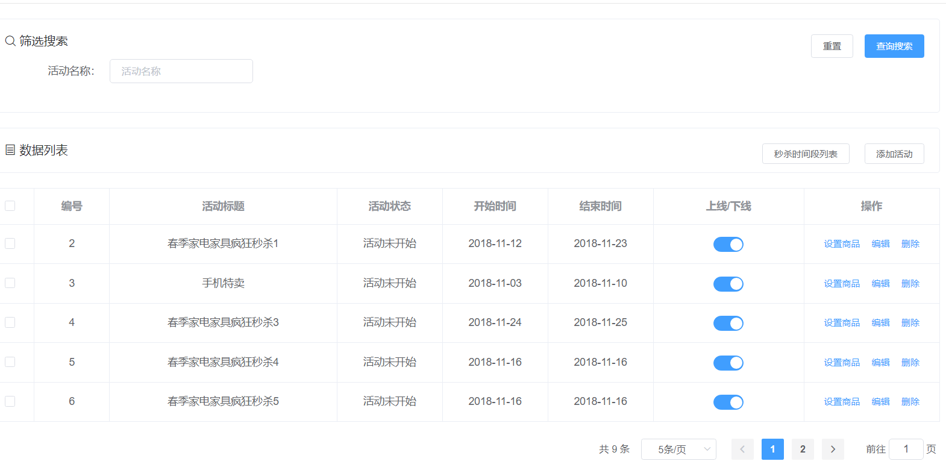
Task: Click the 操作 column header
Action: coord(871,206)
